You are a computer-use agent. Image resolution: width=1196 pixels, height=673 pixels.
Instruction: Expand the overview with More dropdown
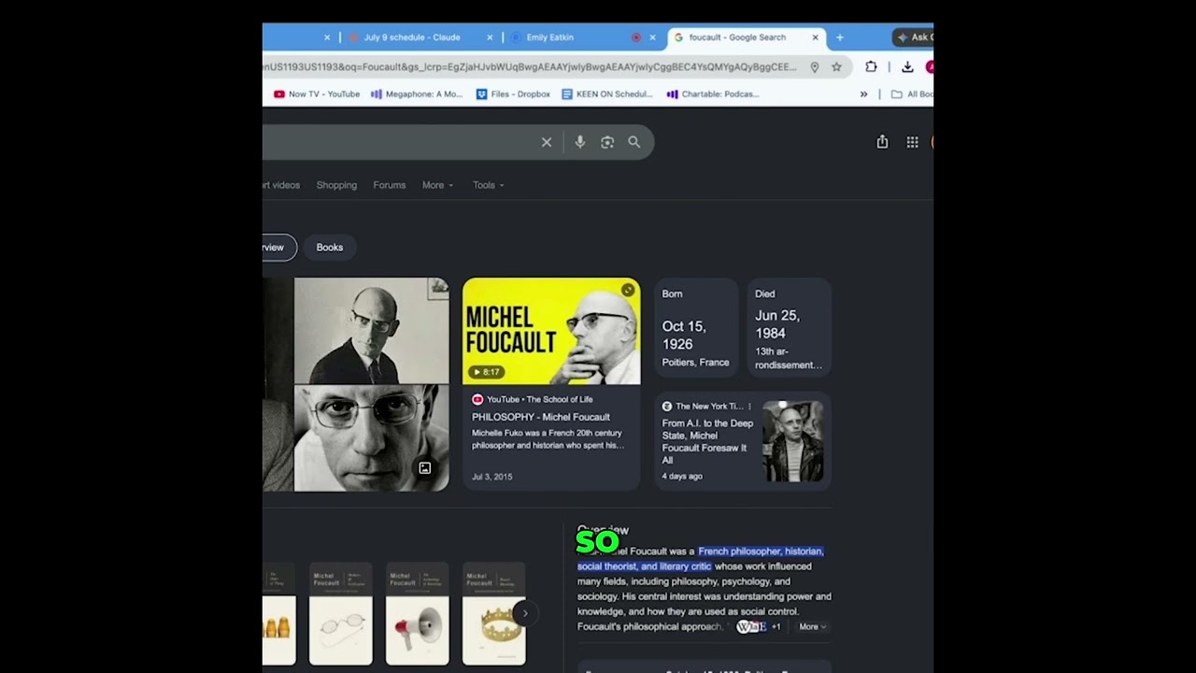coord(812,627)
